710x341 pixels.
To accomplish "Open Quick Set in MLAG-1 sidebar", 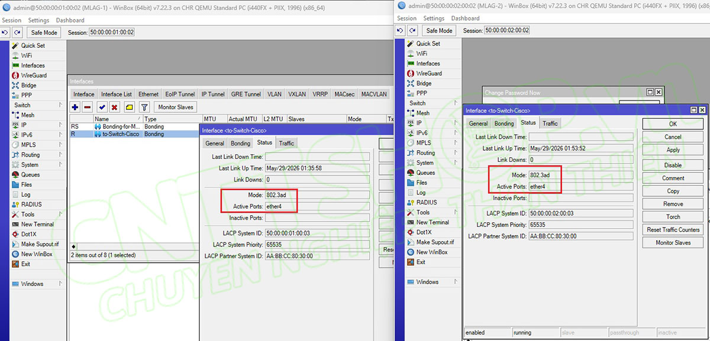I will coord(33,46).
